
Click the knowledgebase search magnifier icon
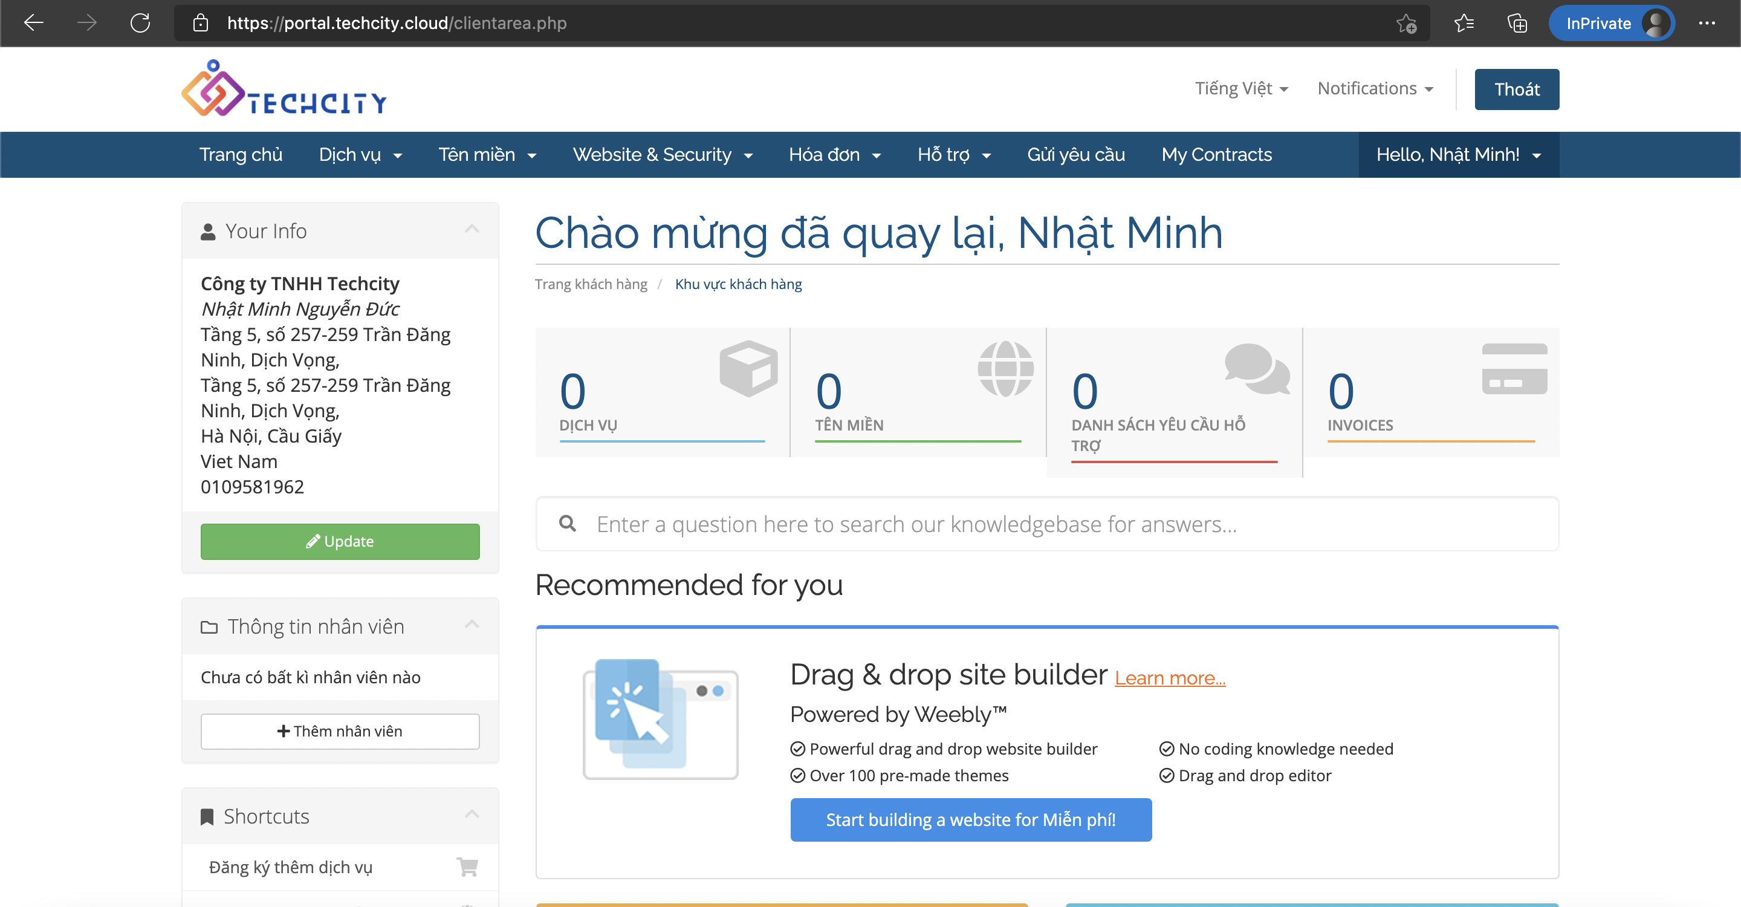568,523
